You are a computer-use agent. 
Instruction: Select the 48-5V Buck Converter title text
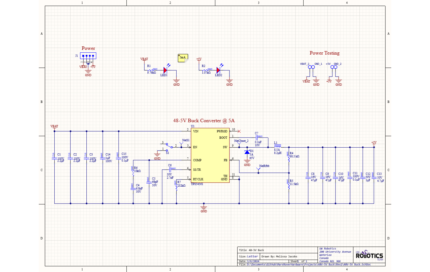204,121
